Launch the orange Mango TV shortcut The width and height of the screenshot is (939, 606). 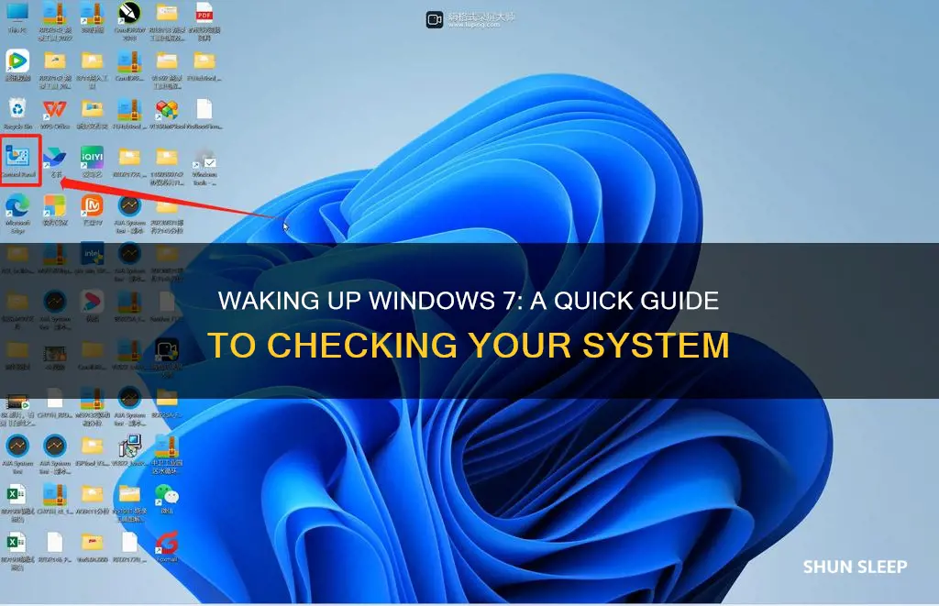[x=92, y=210]
